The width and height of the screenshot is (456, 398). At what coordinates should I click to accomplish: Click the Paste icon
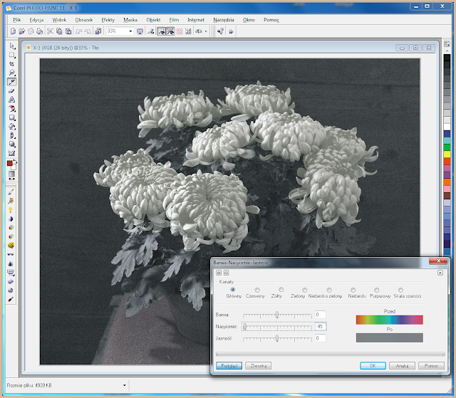tap(68, 31)
